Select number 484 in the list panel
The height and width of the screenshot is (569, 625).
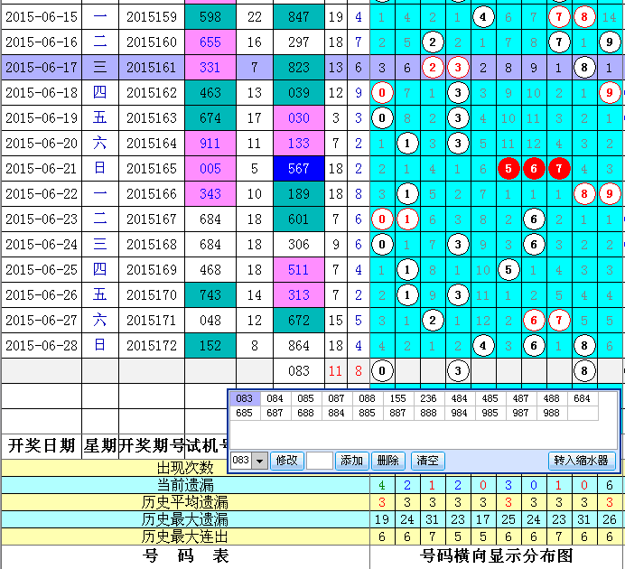click(x=460, y=398)
